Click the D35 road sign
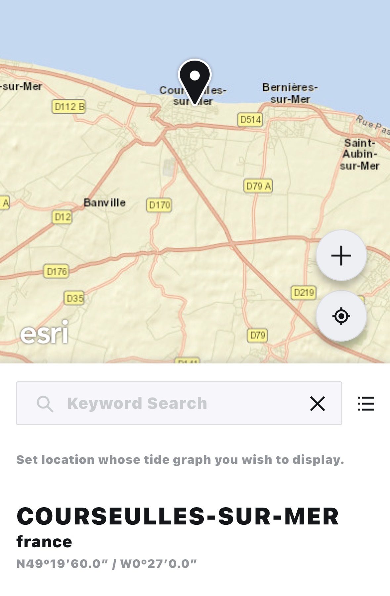The width and height of the screenshot is (390, 596). tap(74, 298)
